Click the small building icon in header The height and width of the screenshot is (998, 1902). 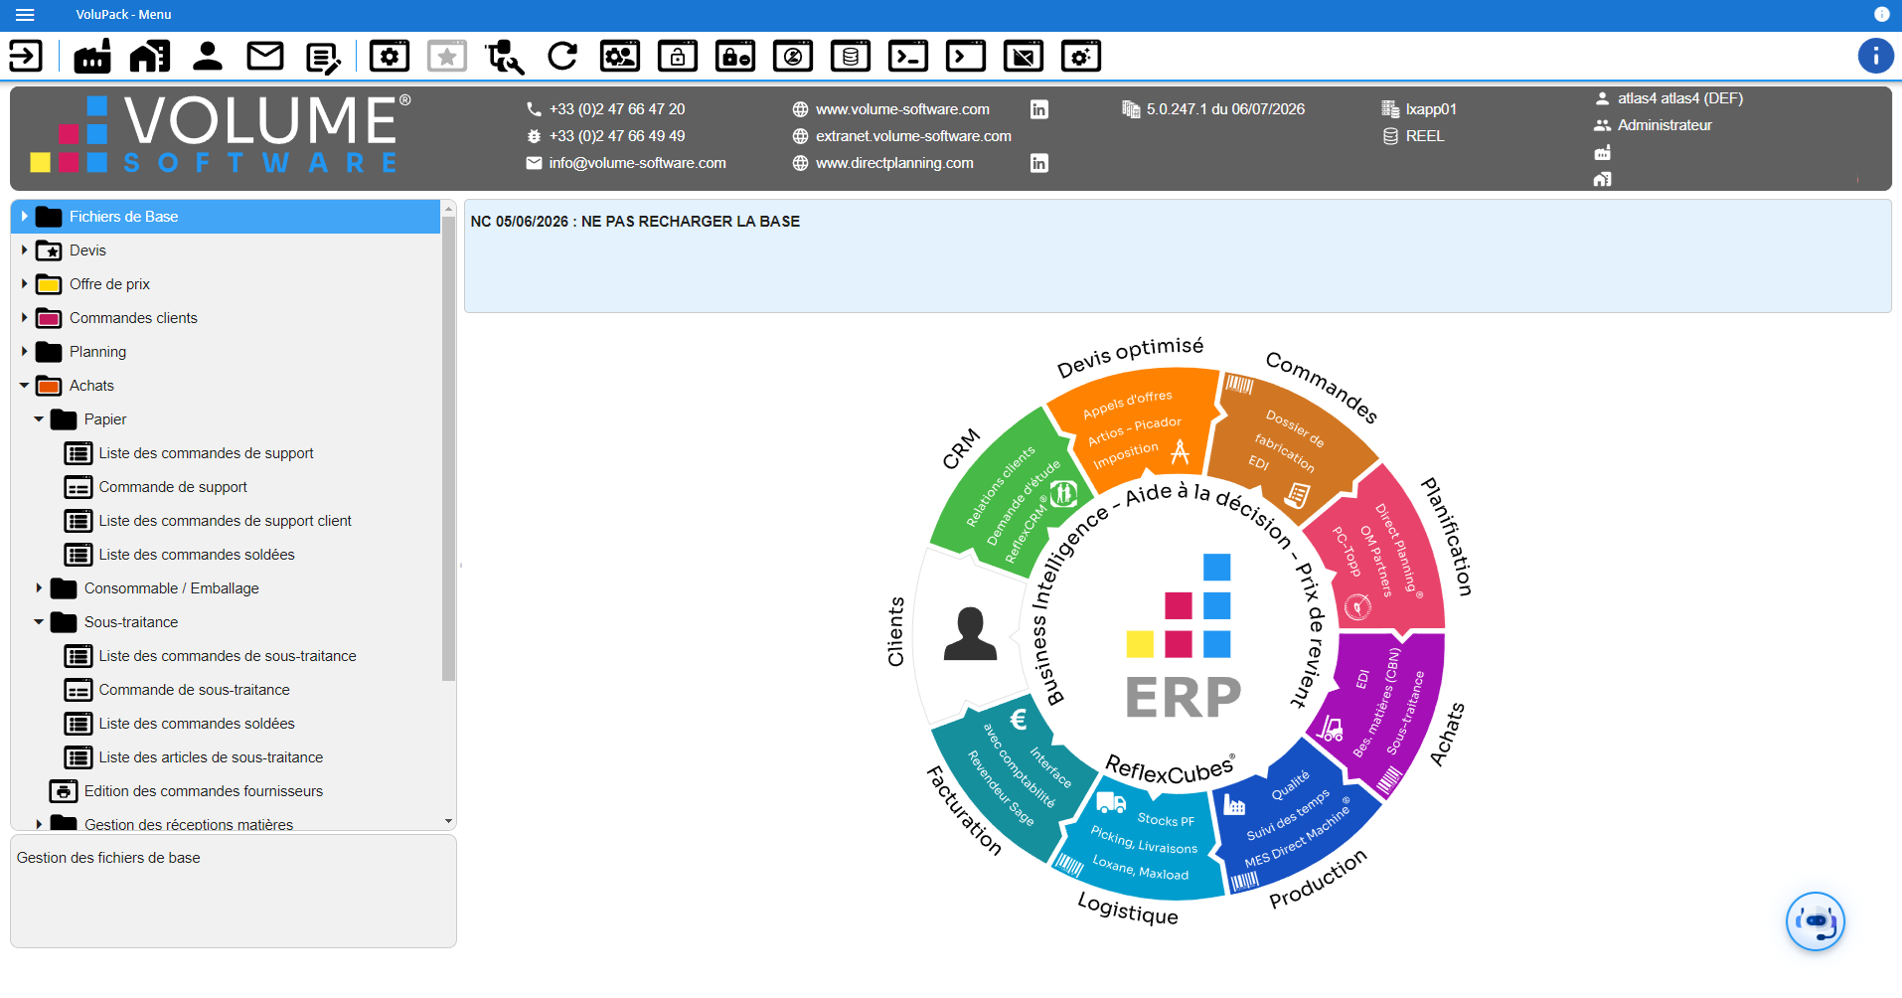pos(1602,179)
